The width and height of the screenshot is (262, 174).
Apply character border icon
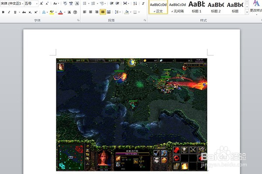pos(77,3)
